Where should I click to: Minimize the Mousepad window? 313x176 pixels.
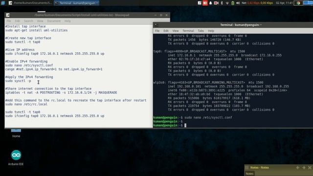point(156,15)
